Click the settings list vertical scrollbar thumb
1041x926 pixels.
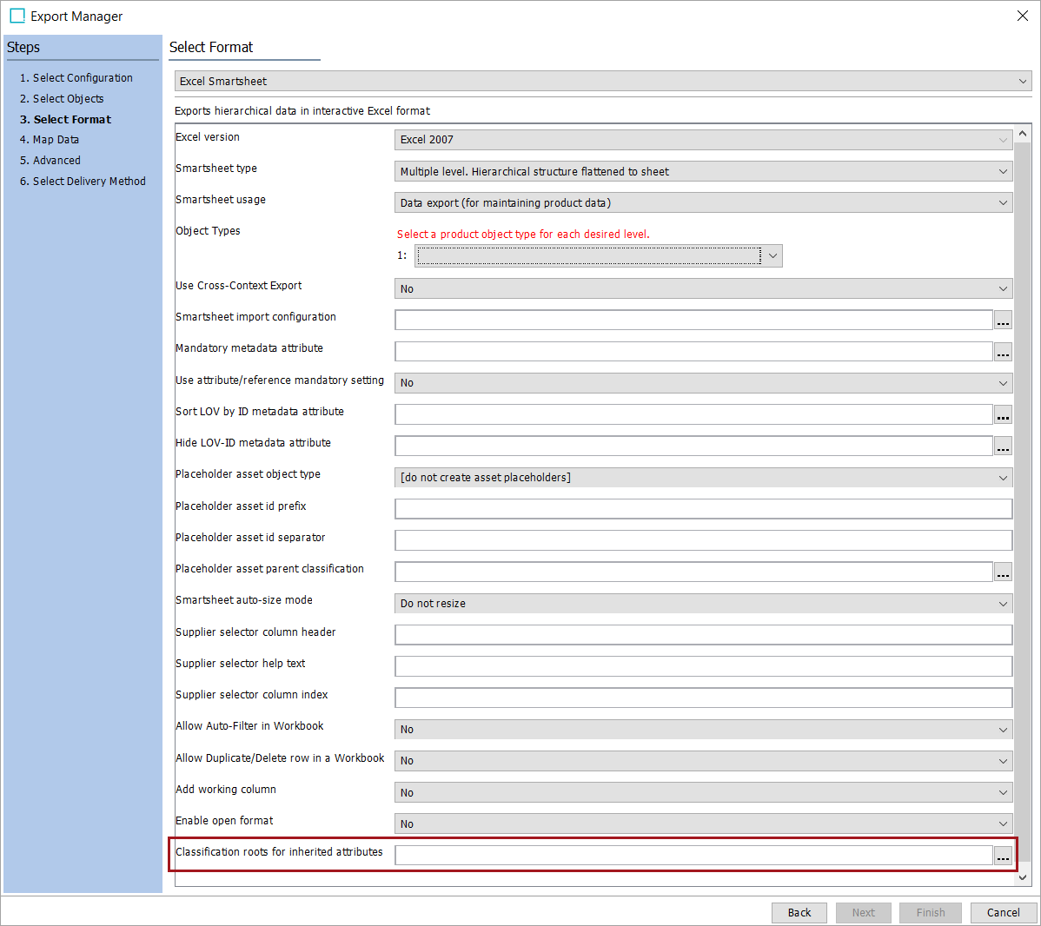(1023, 501)
